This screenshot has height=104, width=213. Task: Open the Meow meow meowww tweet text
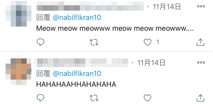coord(115,29)
